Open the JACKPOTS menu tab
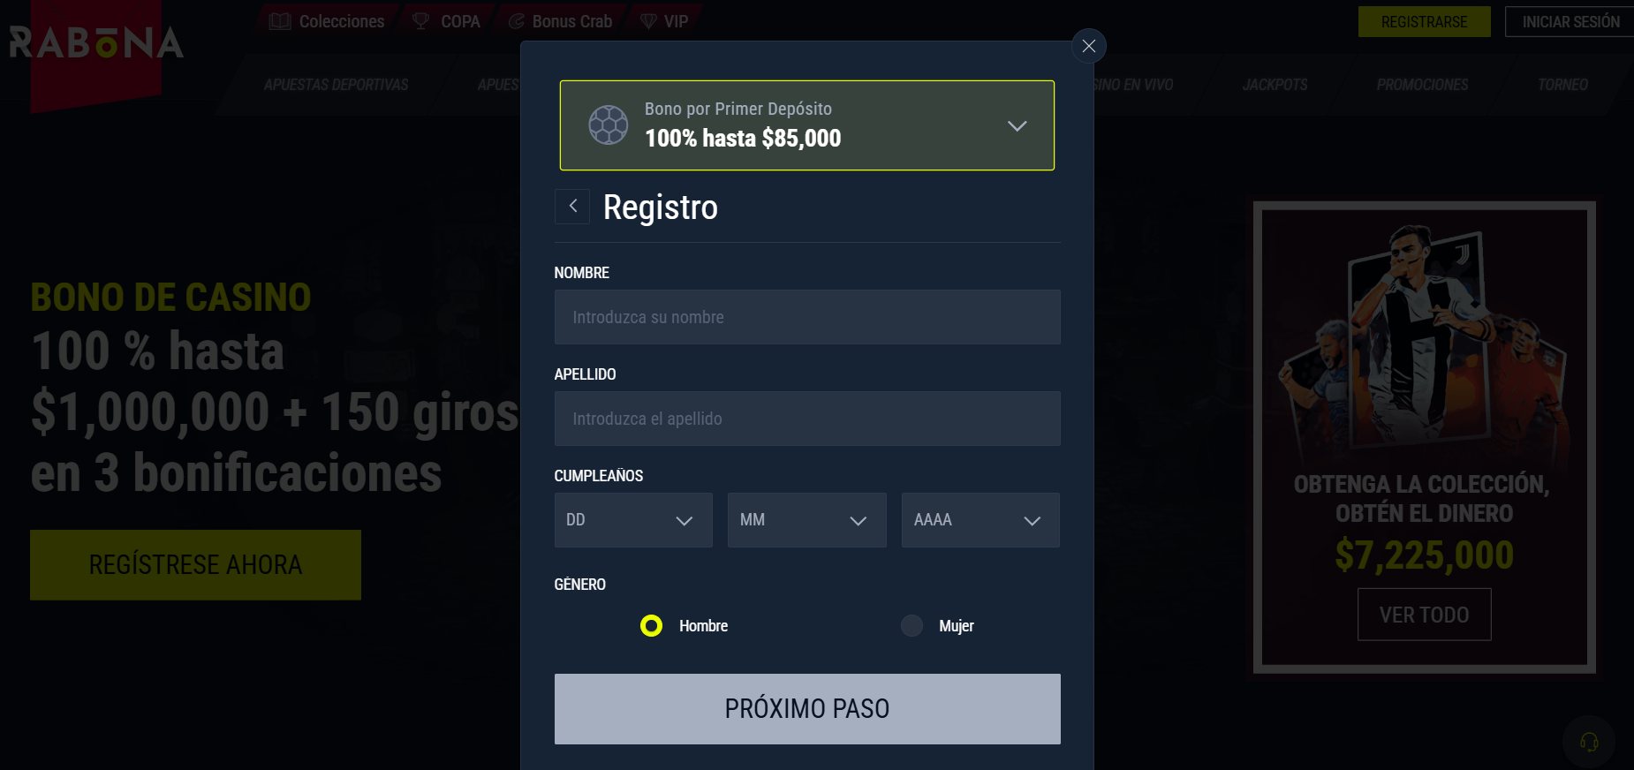This screenshot has height=770, width=1634. (1275, 85)
